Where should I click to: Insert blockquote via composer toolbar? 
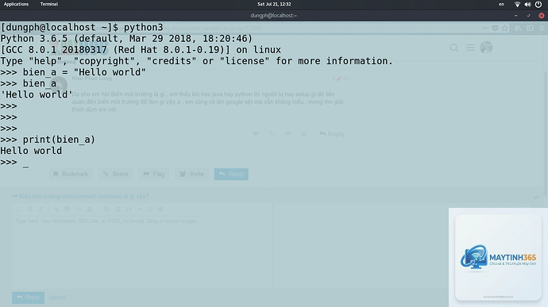67,209
